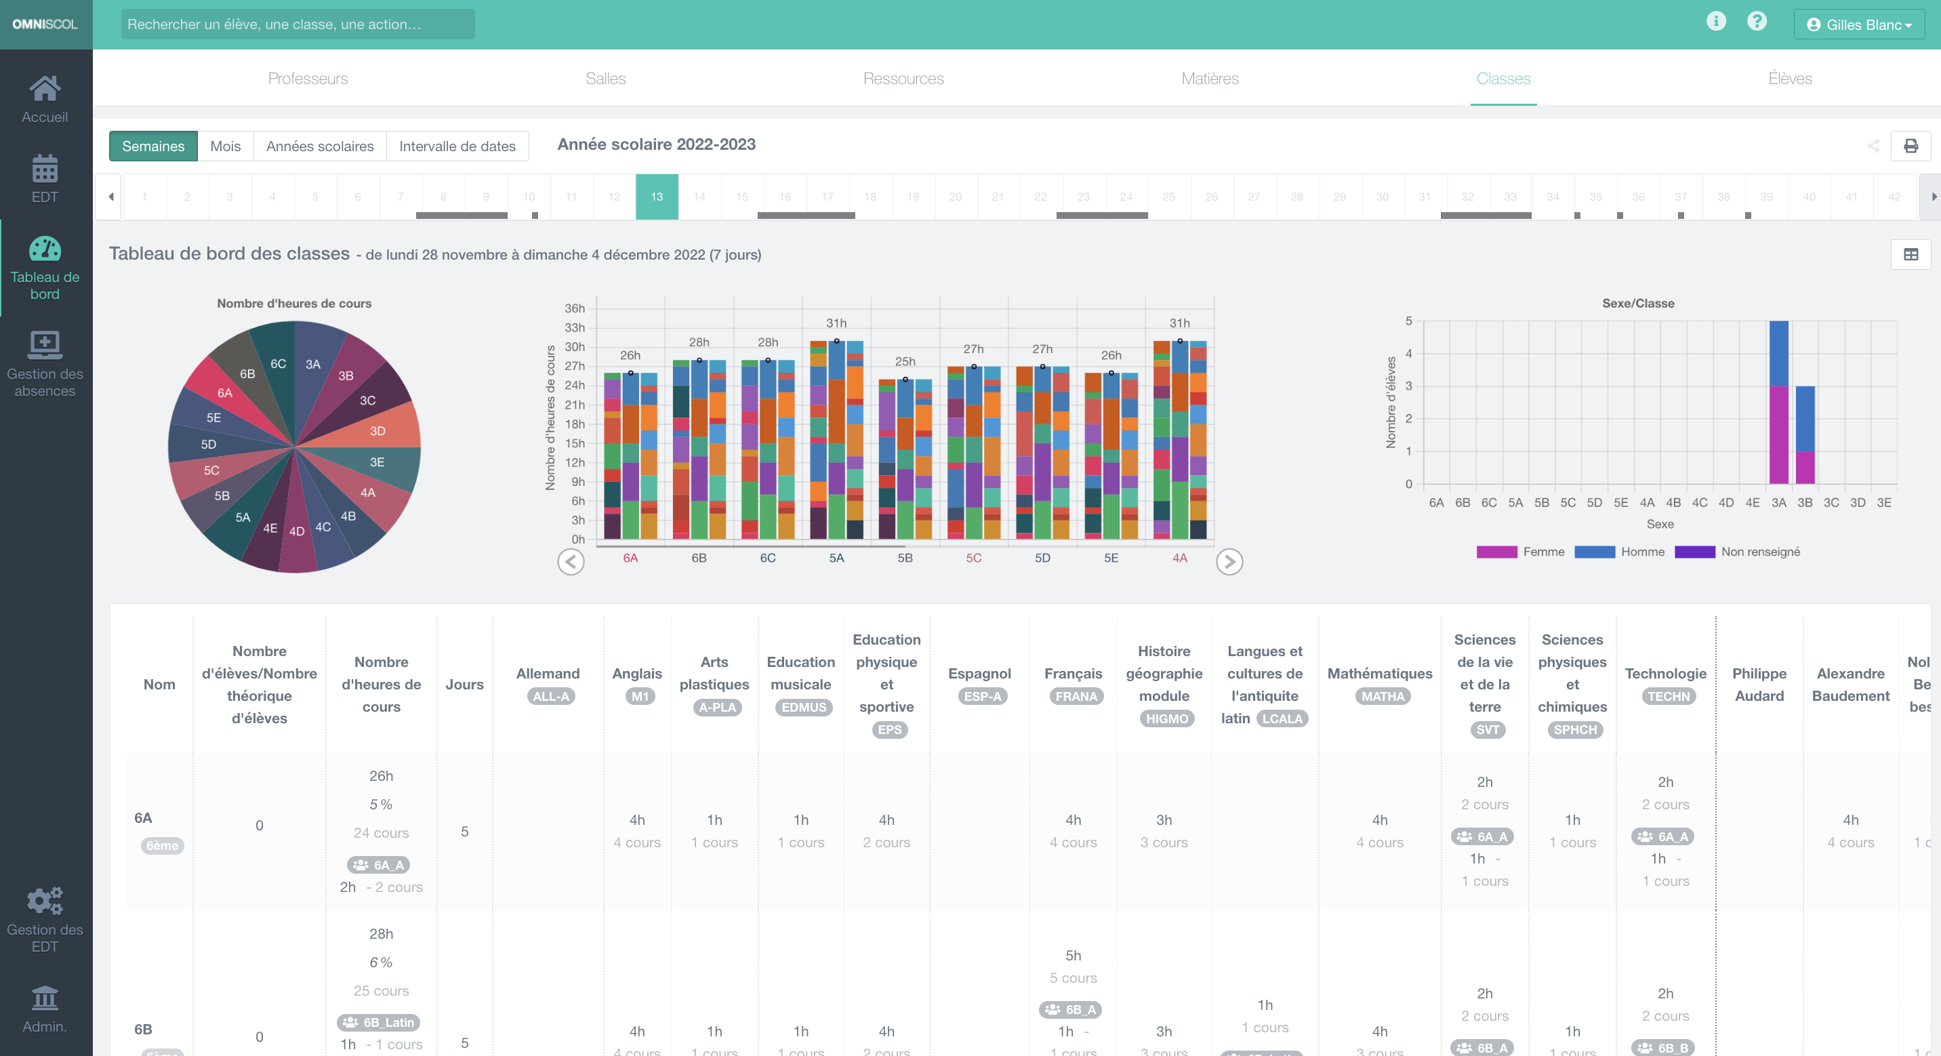Show next classes in bar chart

1229,561
